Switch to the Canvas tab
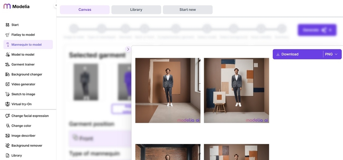Viewport: 343px width, 160px height. tap(85, 10)
